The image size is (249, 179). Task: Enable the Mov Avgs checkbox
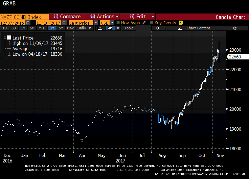pos(118,23)
